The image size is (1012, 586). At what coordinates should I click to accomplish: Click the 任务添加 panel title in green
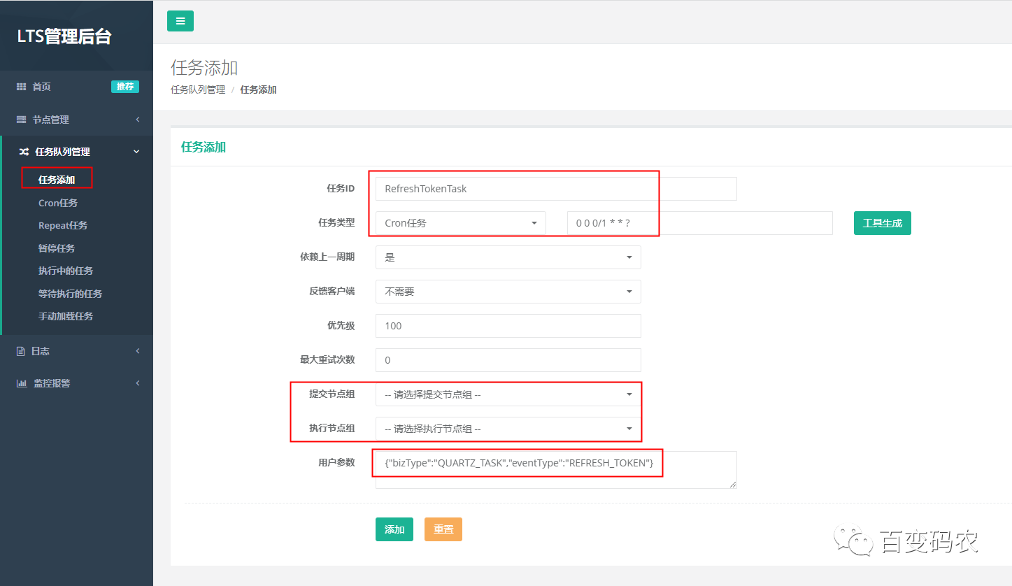pos(204,147)
